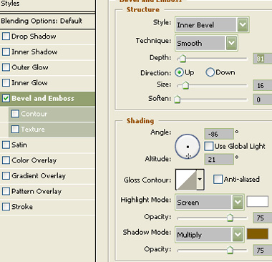The width and height of the screenshot is (272, 262).
Task: Open the white Highlight color swatch
Action: coord(258,201)
